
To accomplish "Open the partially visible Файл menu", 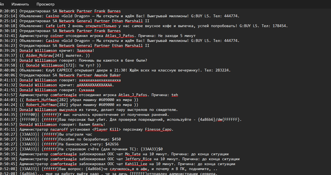I will [2, 4].
